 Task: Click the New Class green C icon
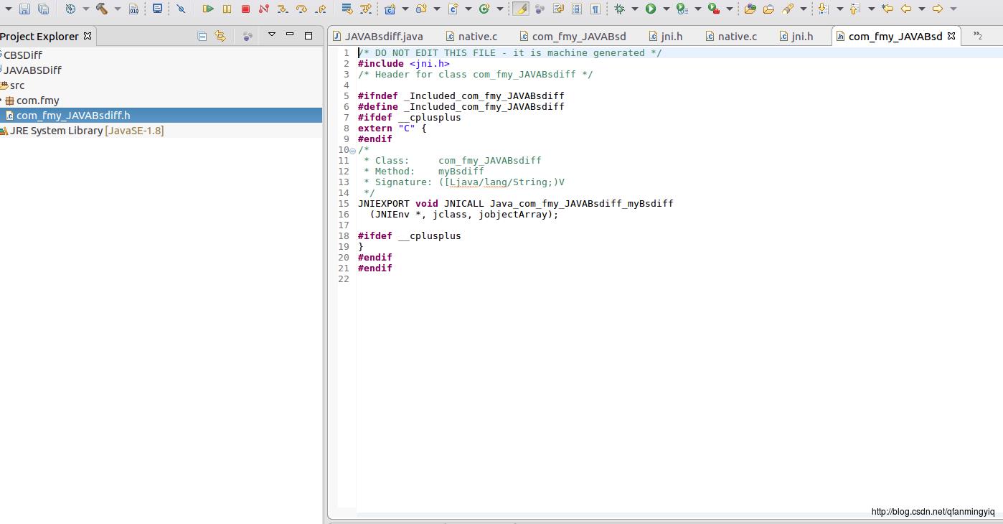[x=484, y=9]
